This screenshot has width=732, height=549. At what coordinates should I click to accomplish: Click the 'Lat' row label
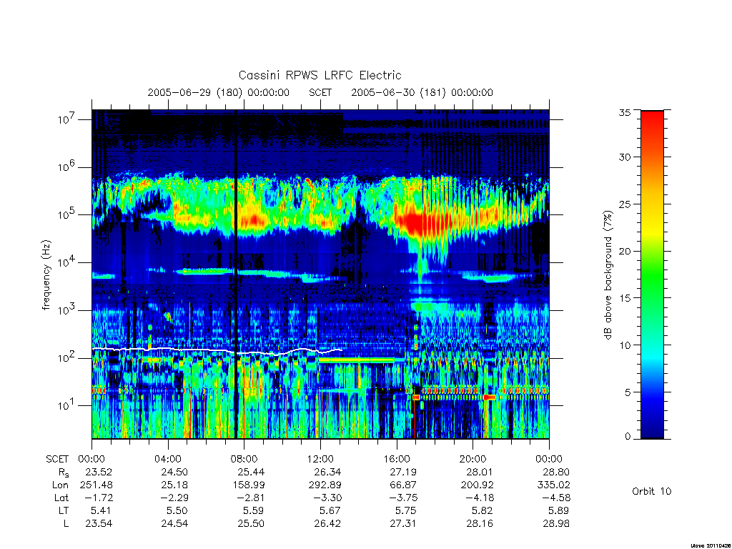[61, 498]
